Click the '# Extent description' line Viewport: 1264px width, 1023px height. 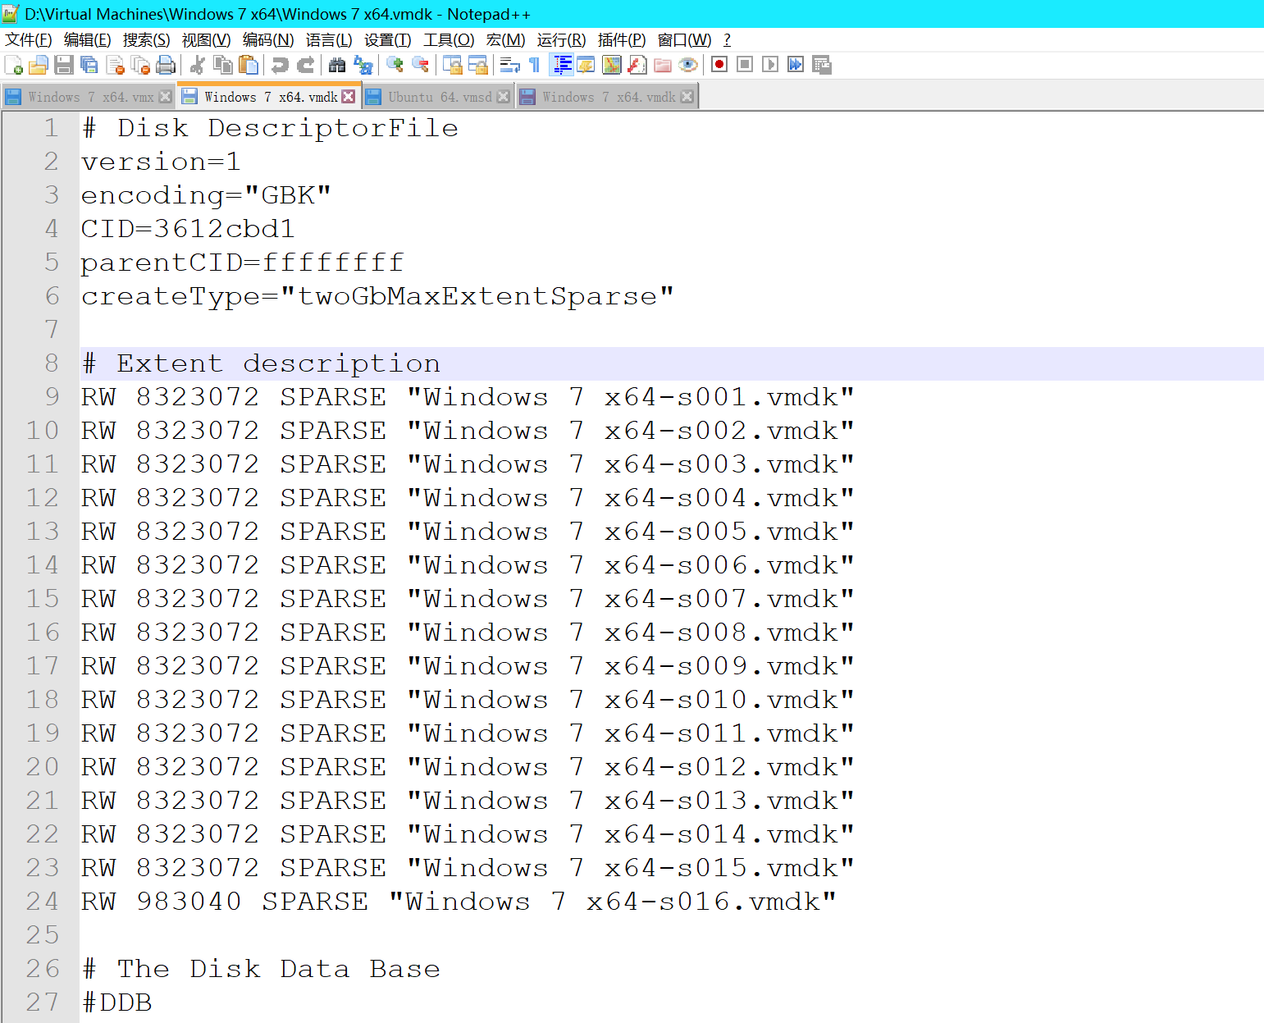(260, 363)
